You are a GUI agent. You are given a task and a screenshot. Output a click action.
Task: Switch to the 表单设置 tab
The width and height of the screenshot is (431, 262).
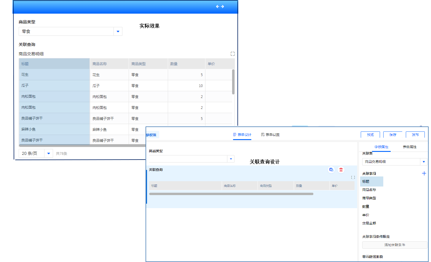tap(270, 135)
